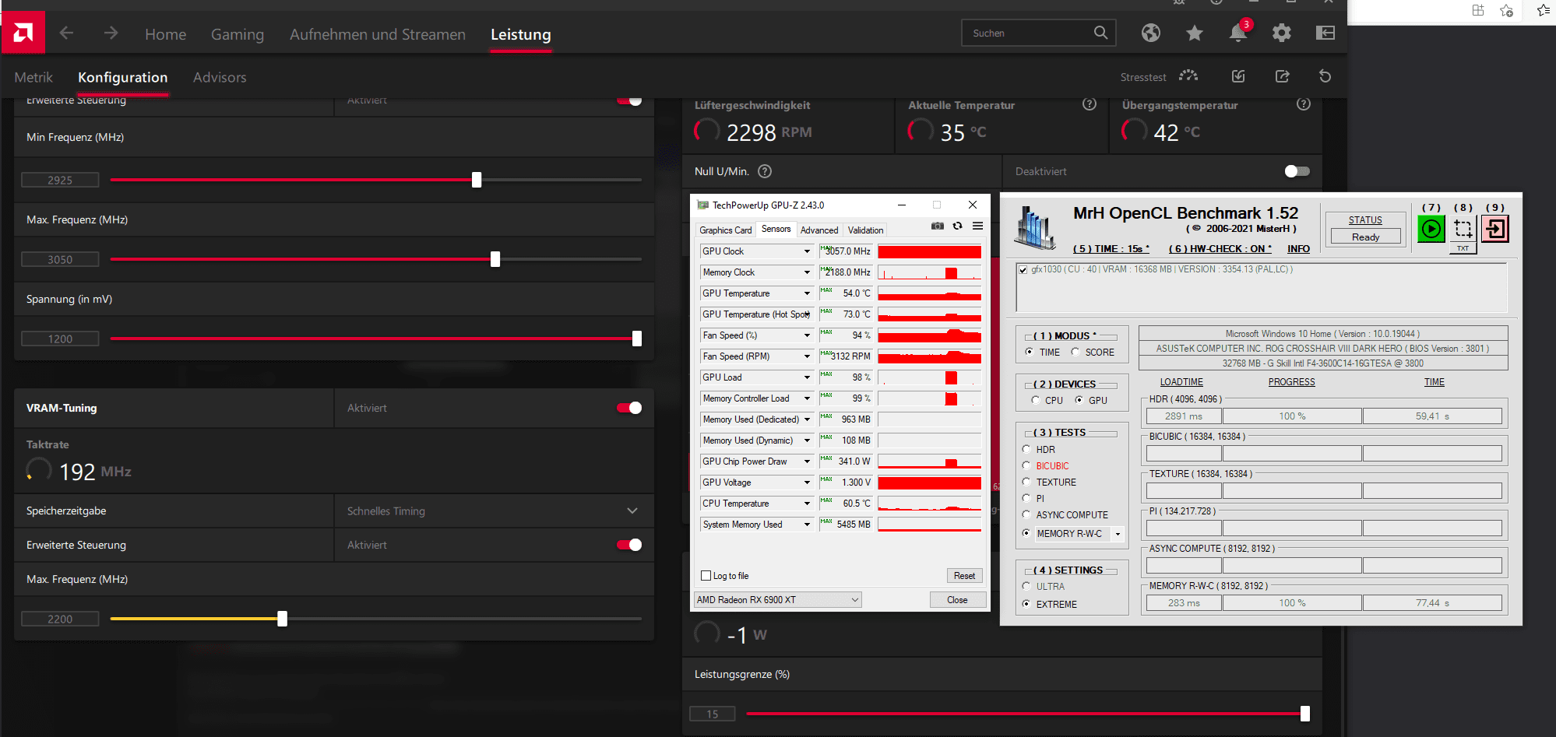Select the CPU device radio button
The width and height of the screenshot is (1556, 737).
click(x=1035, y=400)
